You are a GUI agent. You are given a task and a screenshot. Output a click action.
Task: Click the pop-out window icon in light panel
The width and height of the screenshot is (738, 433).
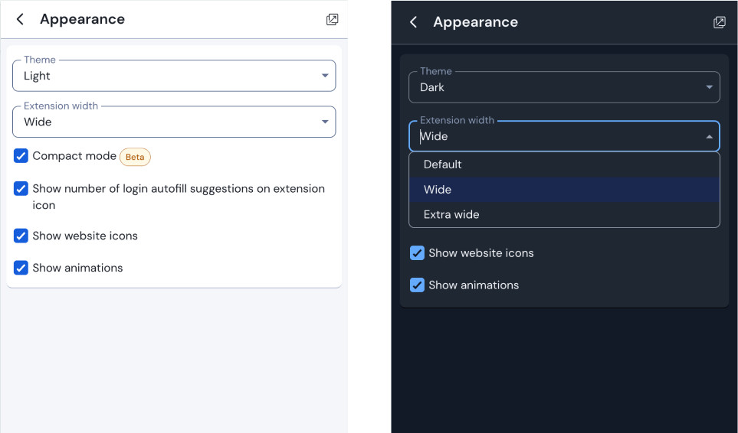pyautogui.click(x=332, y=19)
